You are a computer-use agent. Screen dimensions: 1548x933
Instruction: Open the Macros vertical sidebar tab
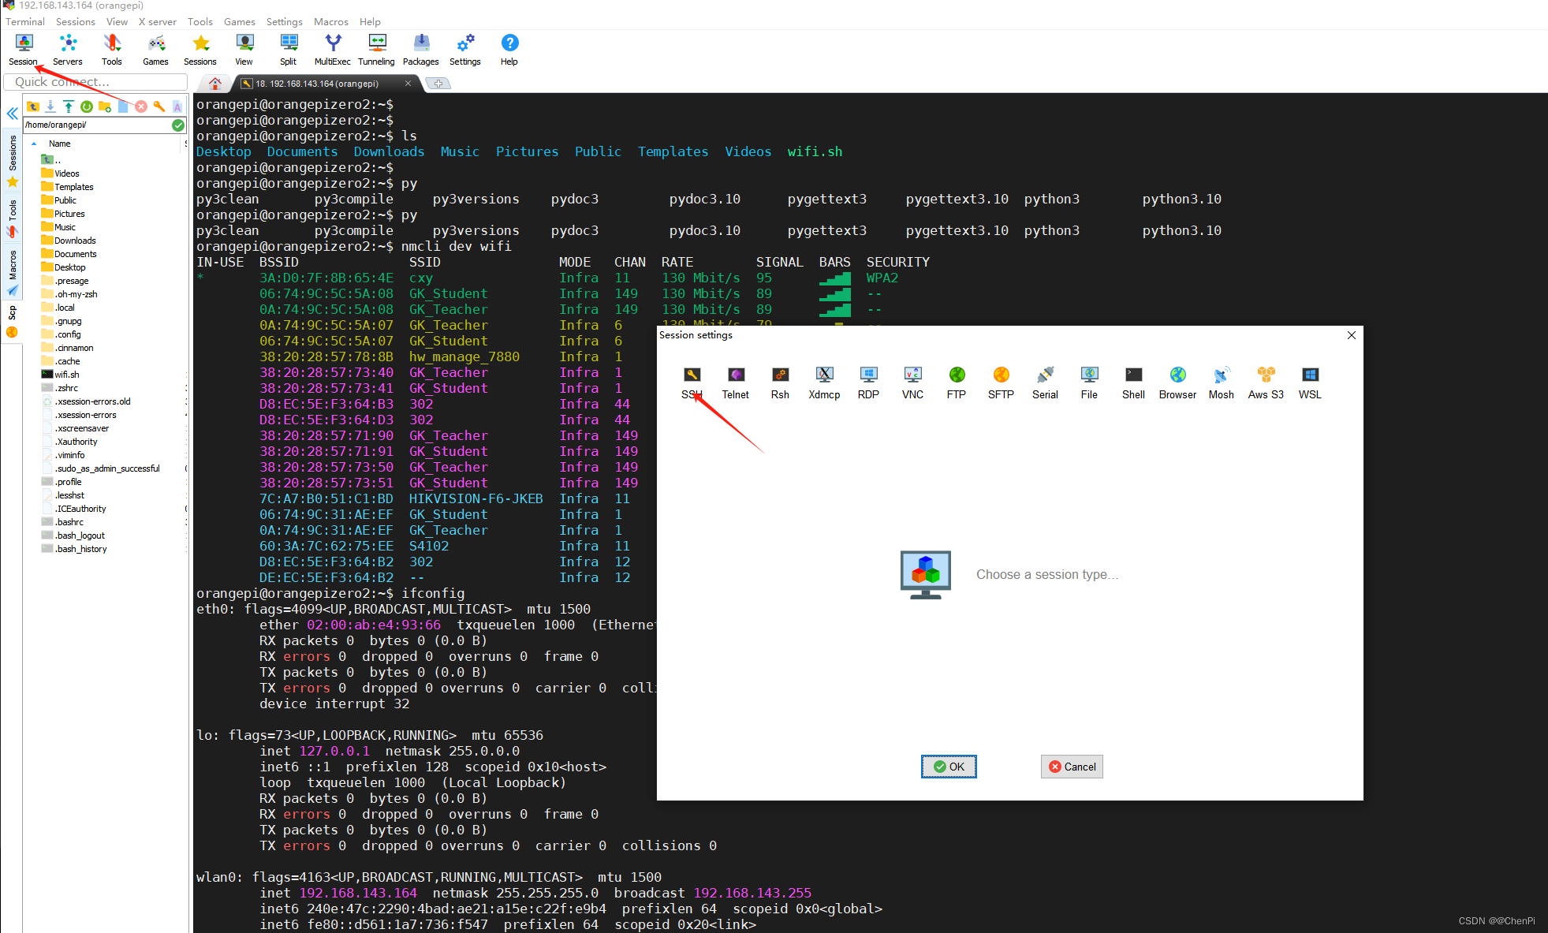pyautogui.click(x=12, y=266)
